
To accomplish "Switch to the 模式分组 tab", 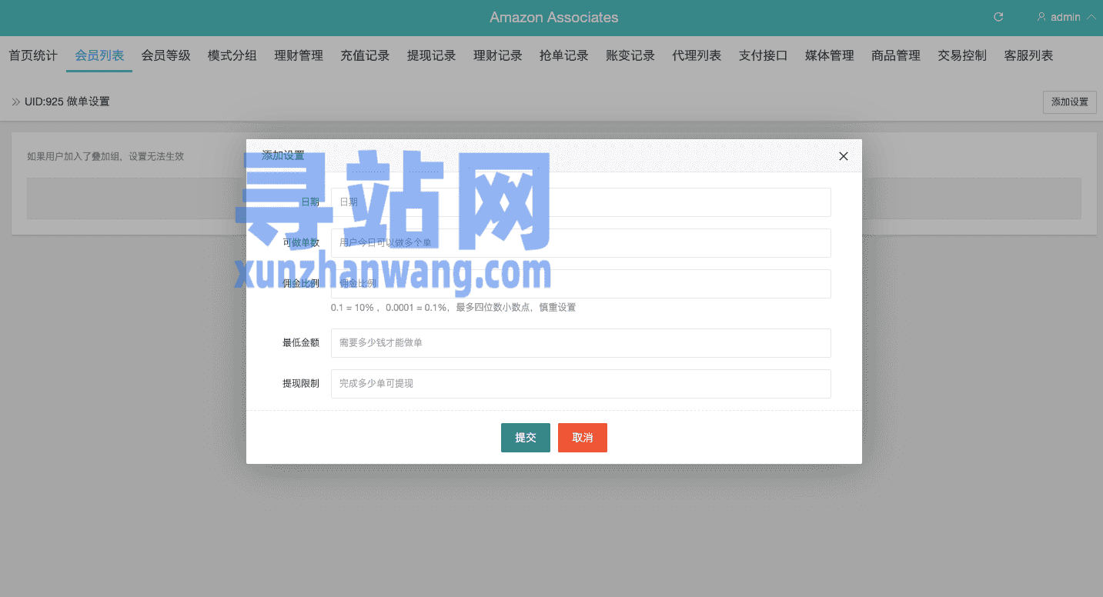I will pos(232,55).
